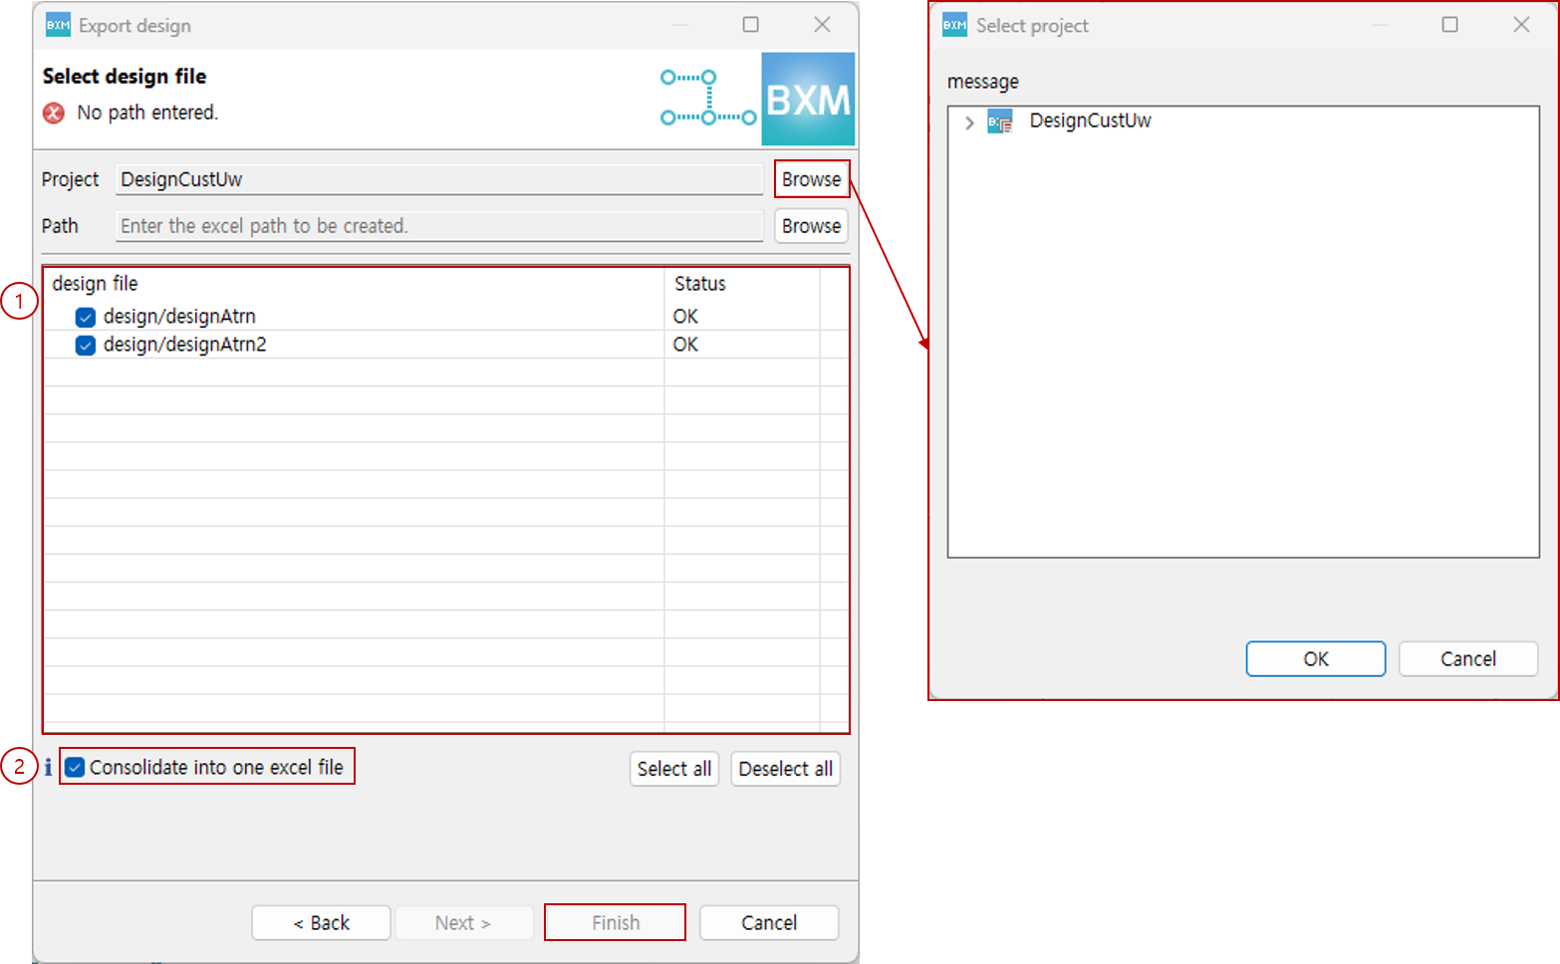The height and width of the screenshot is (964, 1560).
Task: Click BXM icon in Export design title bar
Action: tap(58, 26)
